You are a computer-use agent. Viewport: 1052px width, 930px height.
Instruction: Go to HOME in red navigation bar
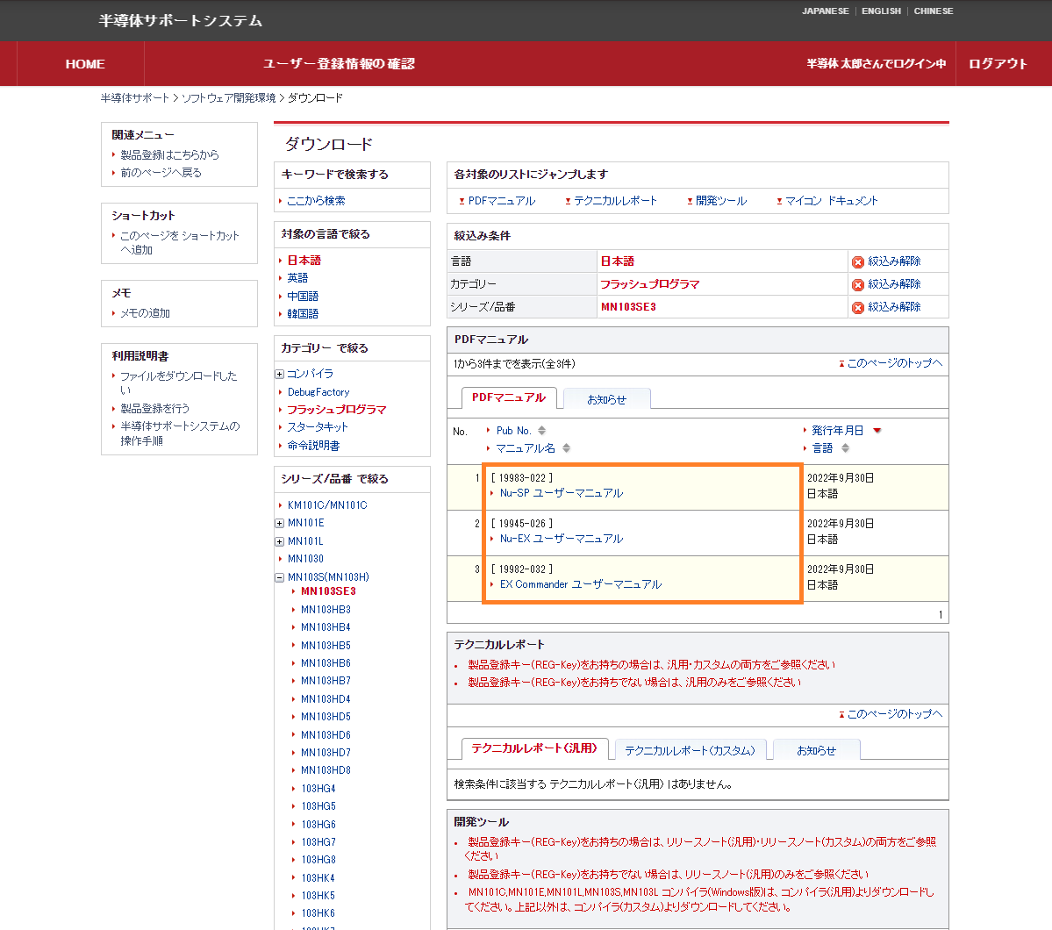click(85, 64)
